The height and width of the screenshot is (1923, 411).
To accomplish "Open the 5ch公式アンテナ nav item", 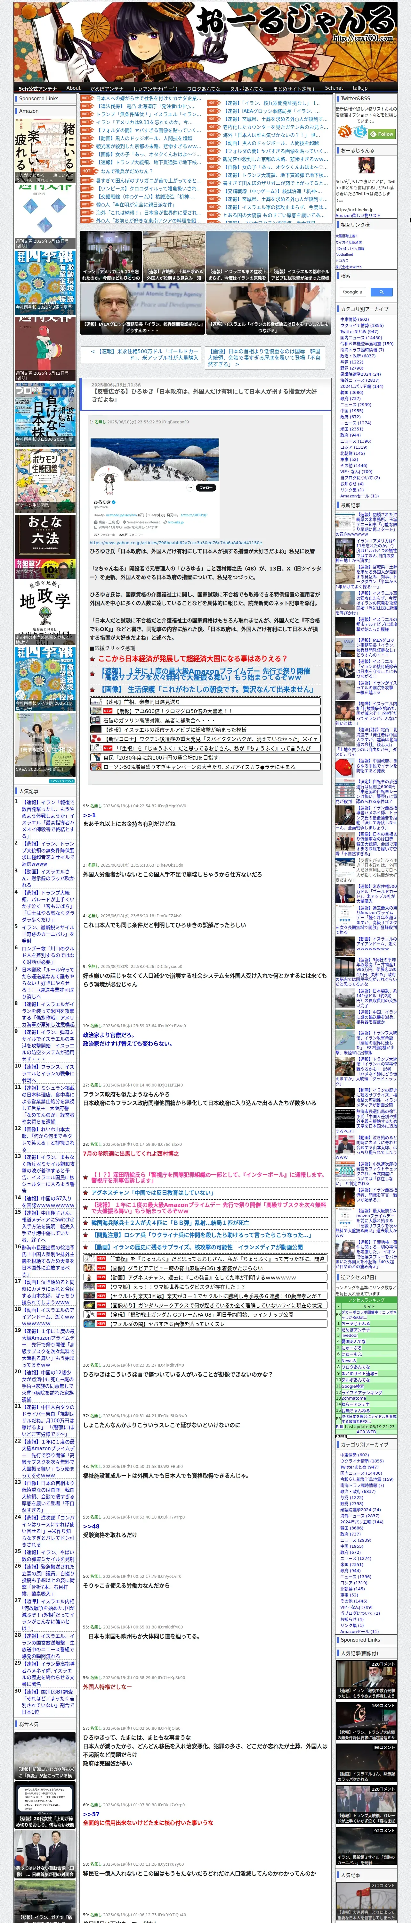I will pos(37,88).
